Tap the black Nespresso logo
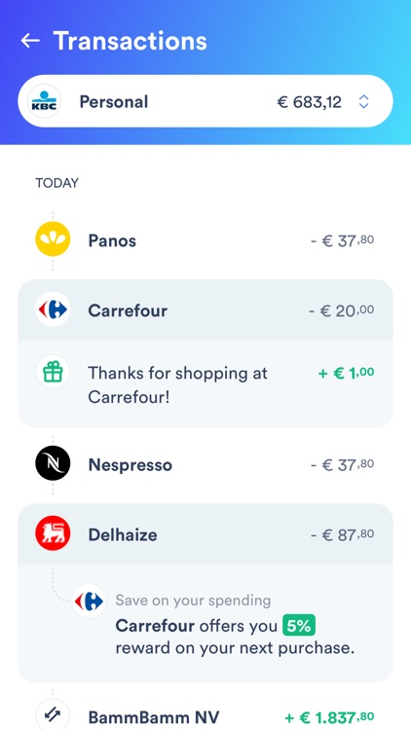This screenshot has height=730, width=411. [x=53, y=463]
